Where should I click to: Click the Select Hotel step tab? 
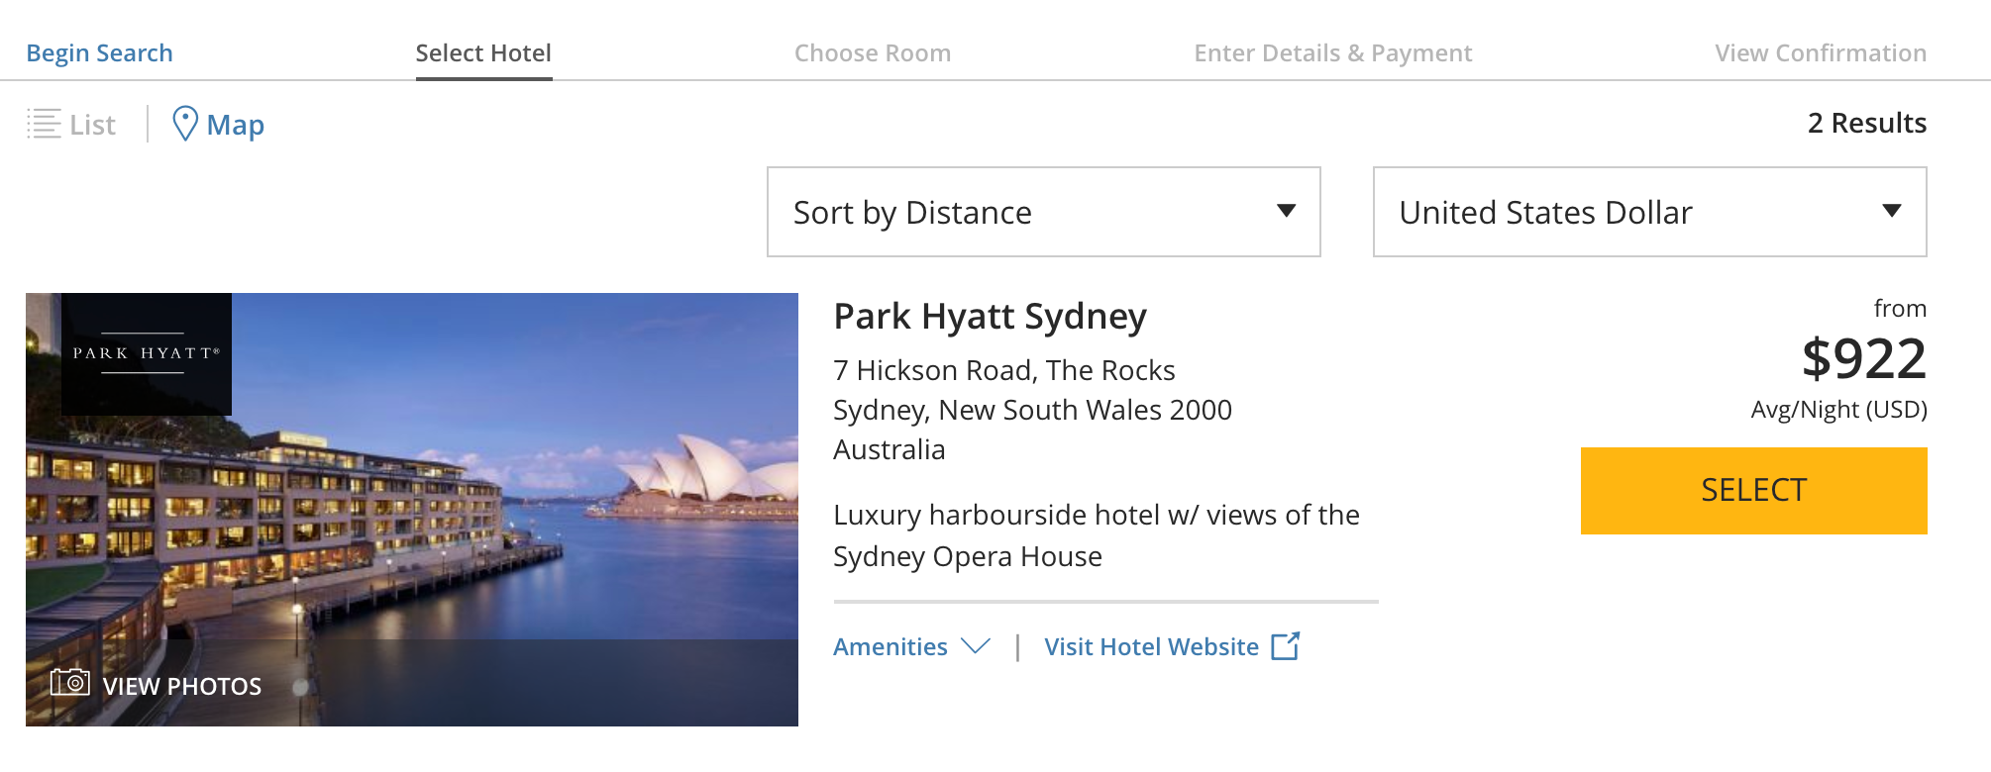point(483,53)
